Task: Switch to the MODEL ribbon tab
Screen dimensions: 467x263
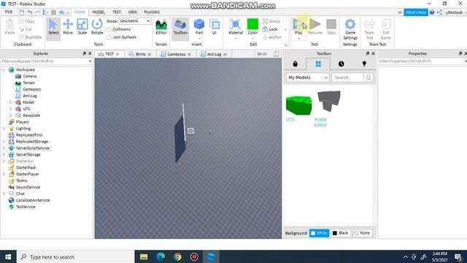Action: click(x=99, y=12)
